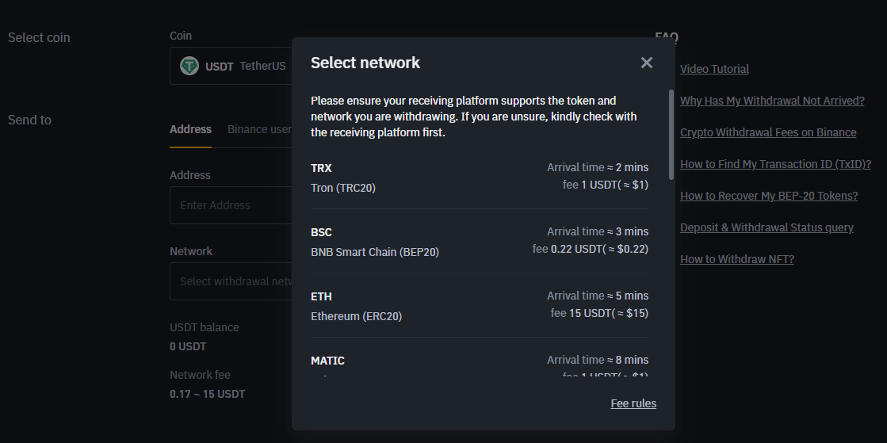This screenshot has height=443, width=887.
Task: Click BSC fee 0.22 USDT text
Action: click(591, 249)
